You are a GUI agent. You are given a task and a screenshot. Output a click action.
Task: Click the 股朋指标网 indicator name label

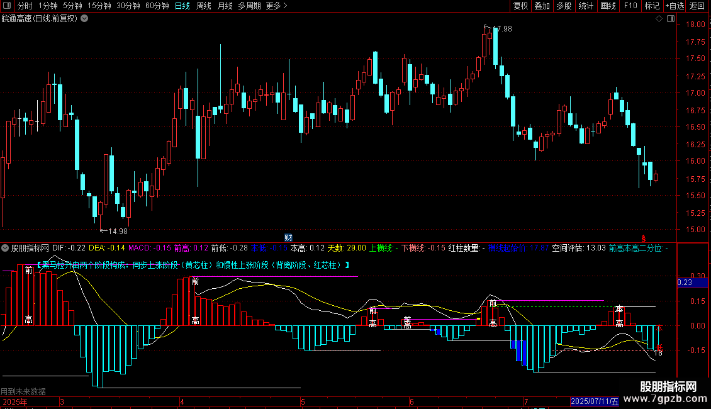click(x=30, y=248)
